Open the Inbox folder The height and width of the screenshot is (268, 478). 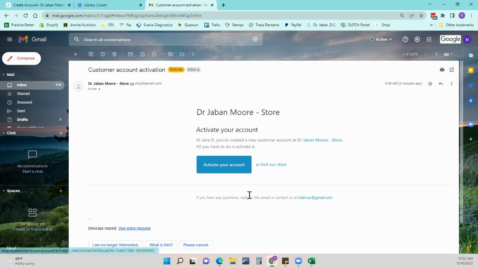pos(32,85)
